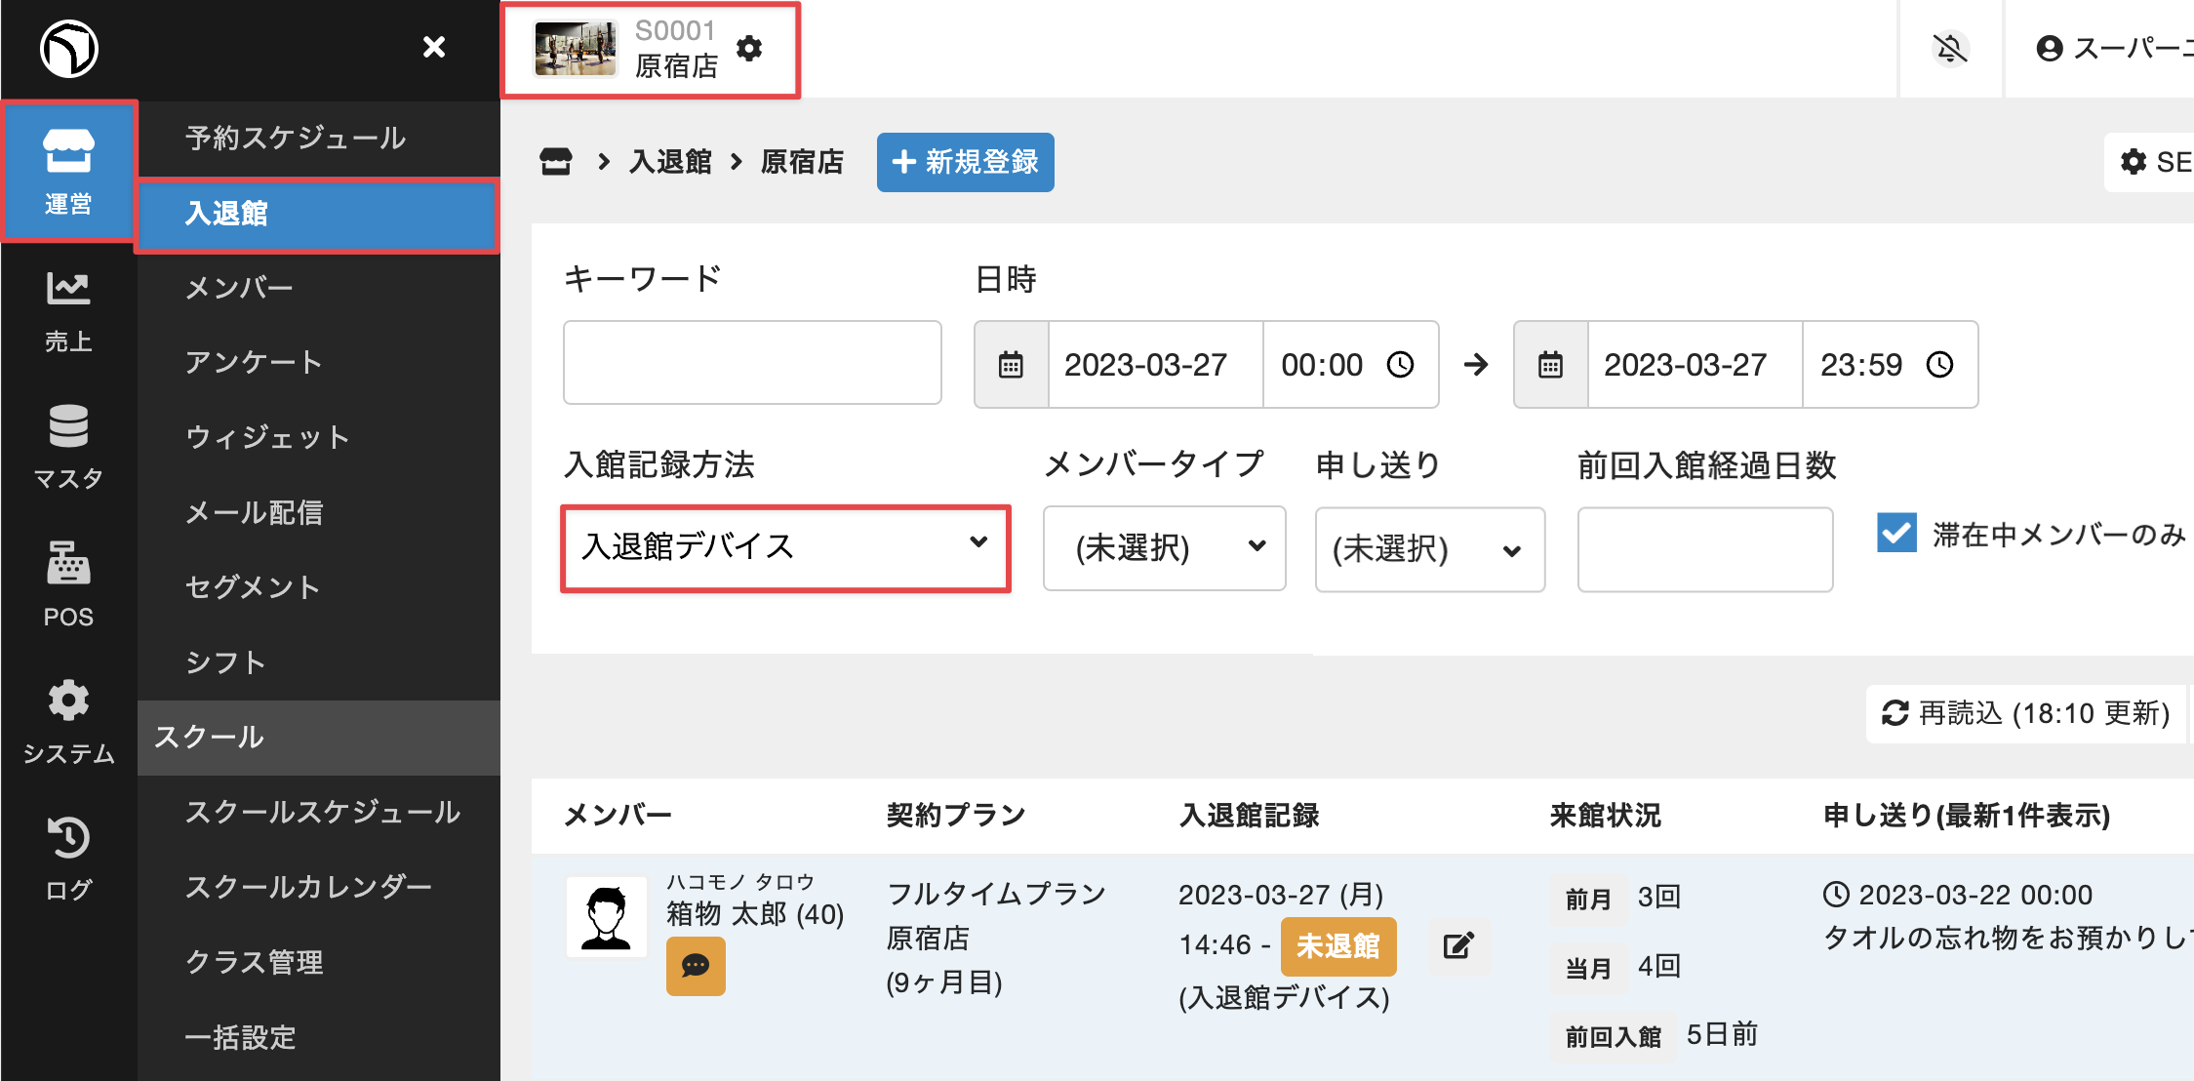Click edit pencil icon for check-in record
The width and height of the screenshot is (2194, 1081).
tap(1457, 945)
